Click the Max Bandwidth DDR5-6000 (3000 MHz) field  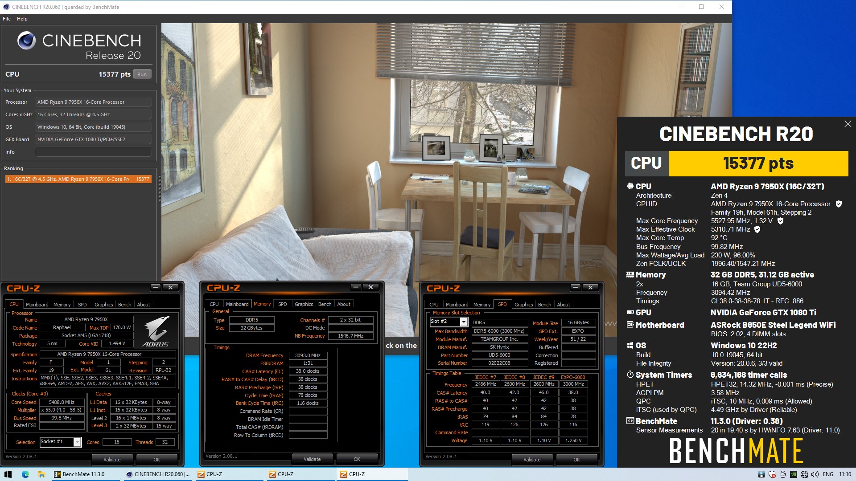coord(499,331)
